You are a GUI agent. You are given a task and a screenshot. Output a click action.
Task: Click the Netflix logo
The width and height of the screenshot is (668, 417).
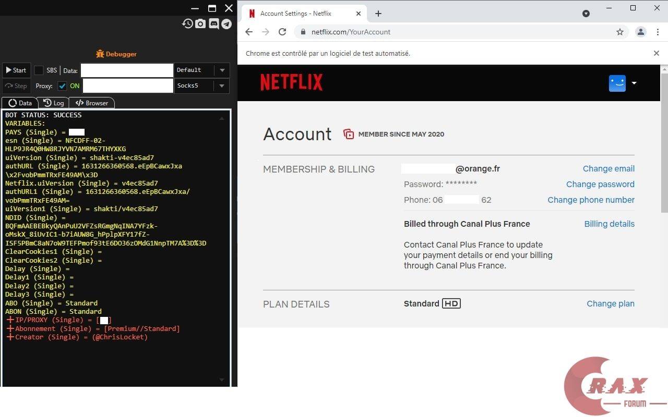click(x=292, y=82)
